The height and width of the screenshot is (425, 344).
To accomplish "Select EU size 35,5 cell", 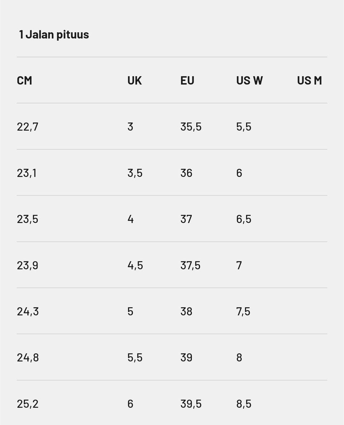I will click(x=191, y=127).
